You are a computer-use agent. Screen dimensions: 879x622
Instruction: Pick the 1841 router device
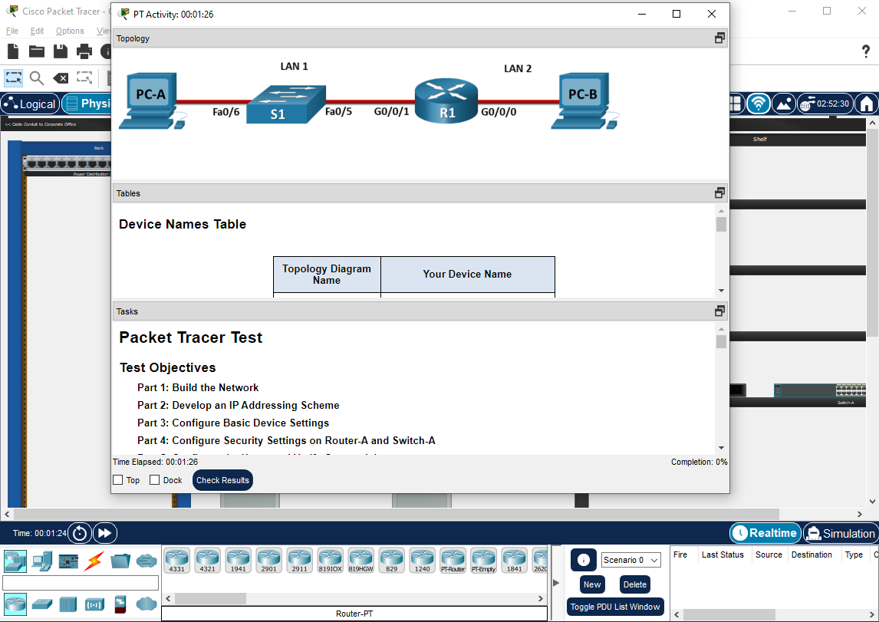(514, 561)
